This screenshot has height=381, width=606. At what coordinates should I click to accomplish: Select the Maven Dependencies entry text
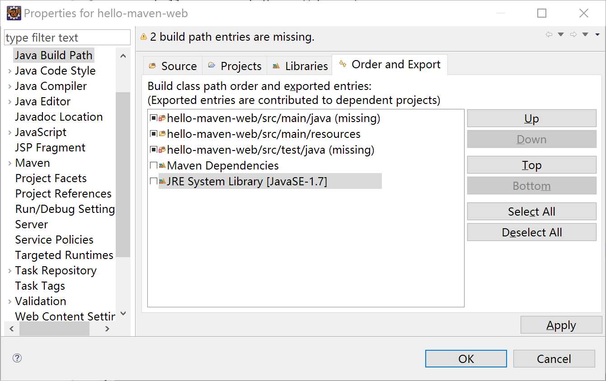coord(223,166)
